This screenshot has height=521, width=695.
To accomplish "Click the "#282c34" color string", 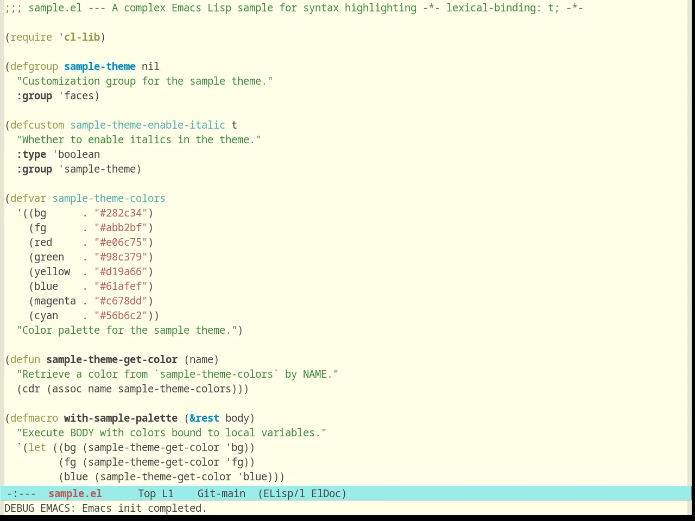I will coord(121,213).
